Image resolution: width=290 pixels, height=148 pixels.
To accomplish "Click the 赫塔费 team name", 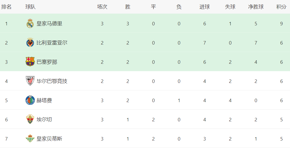I will 44,100.
